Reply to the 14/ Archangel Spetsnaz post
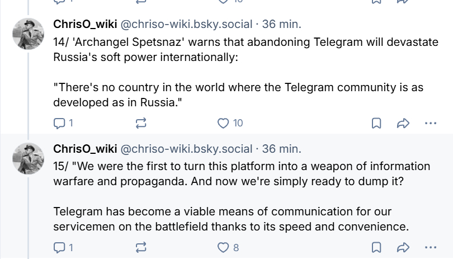The height and width of the screenshot is (259, 453). click(x=59, y=123)
